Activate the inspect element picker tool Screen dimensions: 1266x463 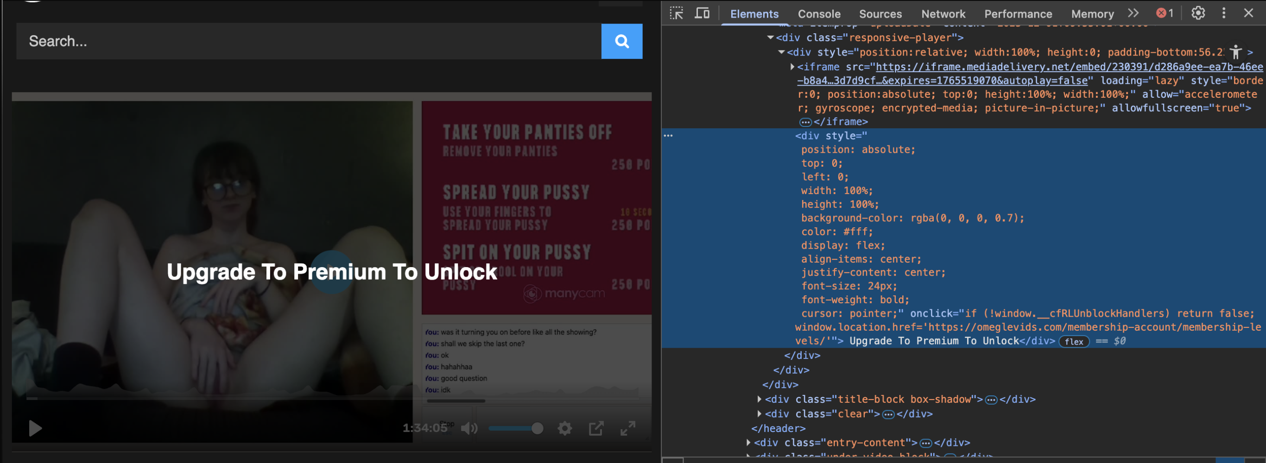[676, 13]
